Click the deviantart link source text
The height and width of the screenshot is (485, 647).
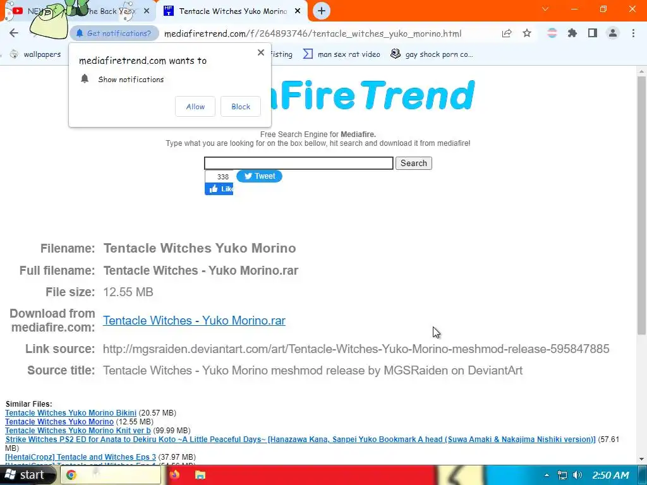[x=356, y=349]
